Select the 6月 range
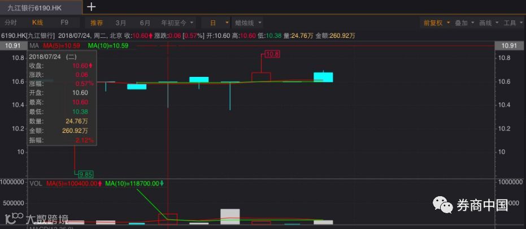Viewport: 526px width, 229px height. pos(145,23)
